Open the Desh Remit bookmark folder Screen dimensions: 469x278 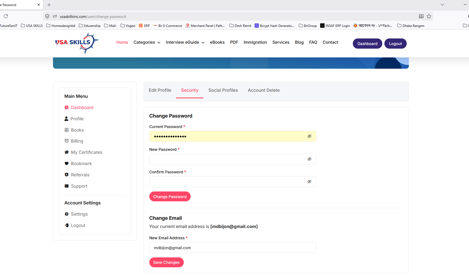240,26
